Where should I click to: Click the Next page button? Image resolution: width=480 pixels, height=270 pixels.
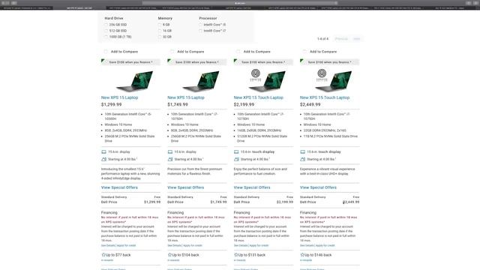(x=357, y=39)
